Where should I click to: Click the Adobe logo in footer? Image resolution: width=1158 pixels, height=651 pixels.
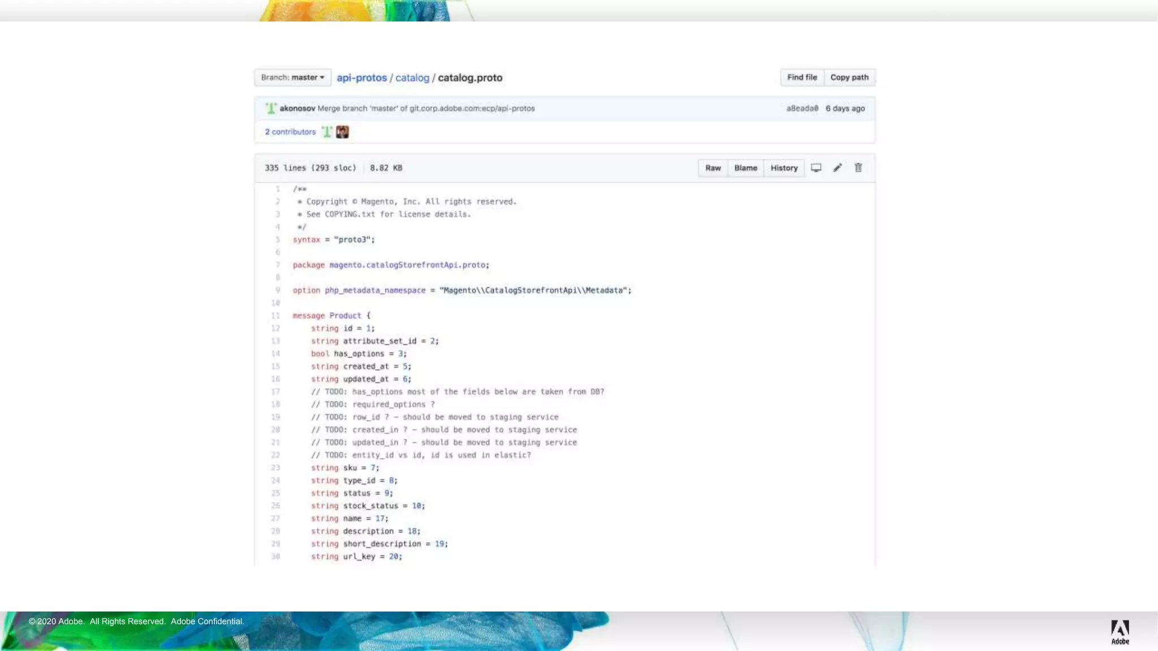coord(1120,631)
